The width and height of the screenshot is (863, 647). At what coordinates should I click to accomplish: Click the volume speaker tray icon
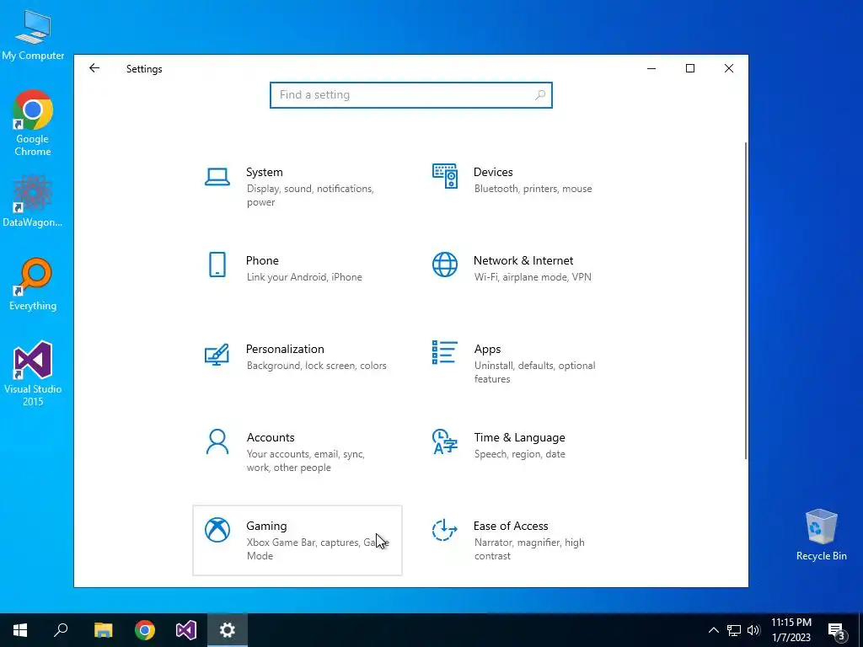pos(753,630)
